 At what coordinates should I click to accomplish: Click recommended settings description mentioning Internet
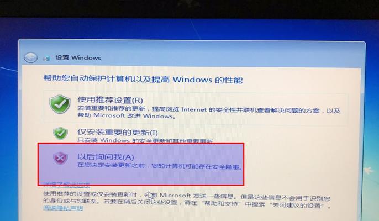(x=209, y=113)
